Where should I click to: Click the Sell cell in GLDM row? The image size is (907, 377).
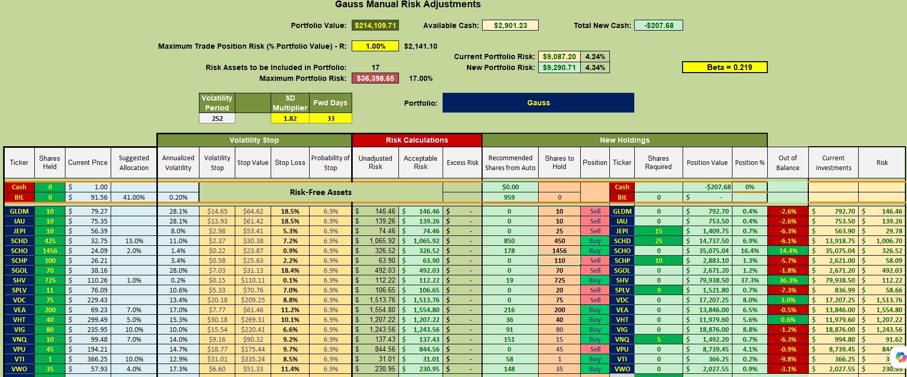pyautogui.click(x=595, y=211)
